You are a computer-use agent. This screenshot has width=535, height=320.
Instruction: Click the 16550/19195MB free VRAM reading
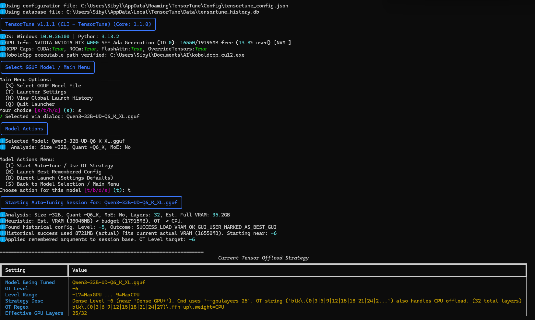[207, 43]
